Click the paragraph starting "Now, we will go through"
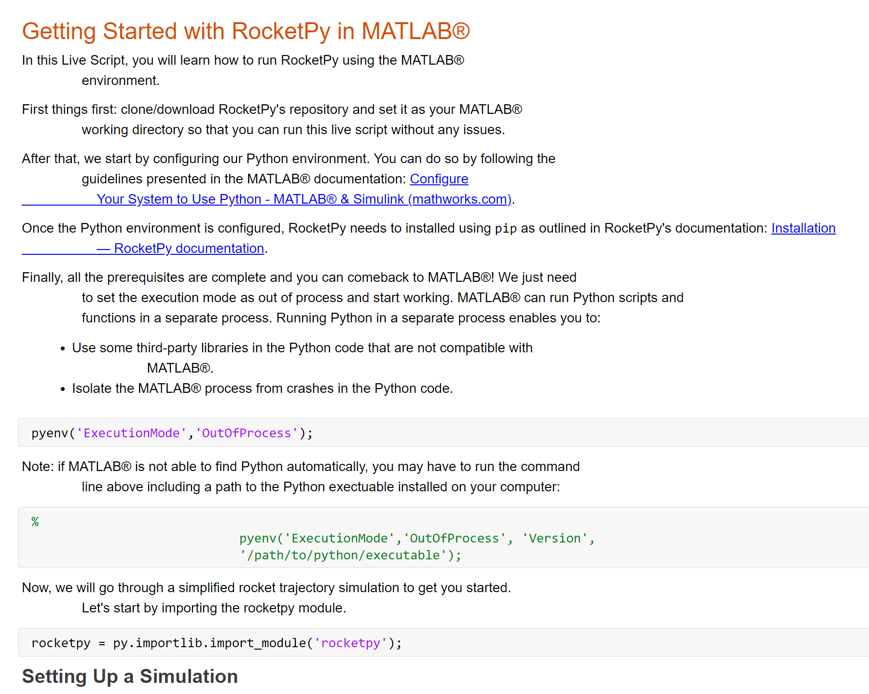Image resolution: width=869 pixels, height=694 pixels. click(x=266, y=597)
